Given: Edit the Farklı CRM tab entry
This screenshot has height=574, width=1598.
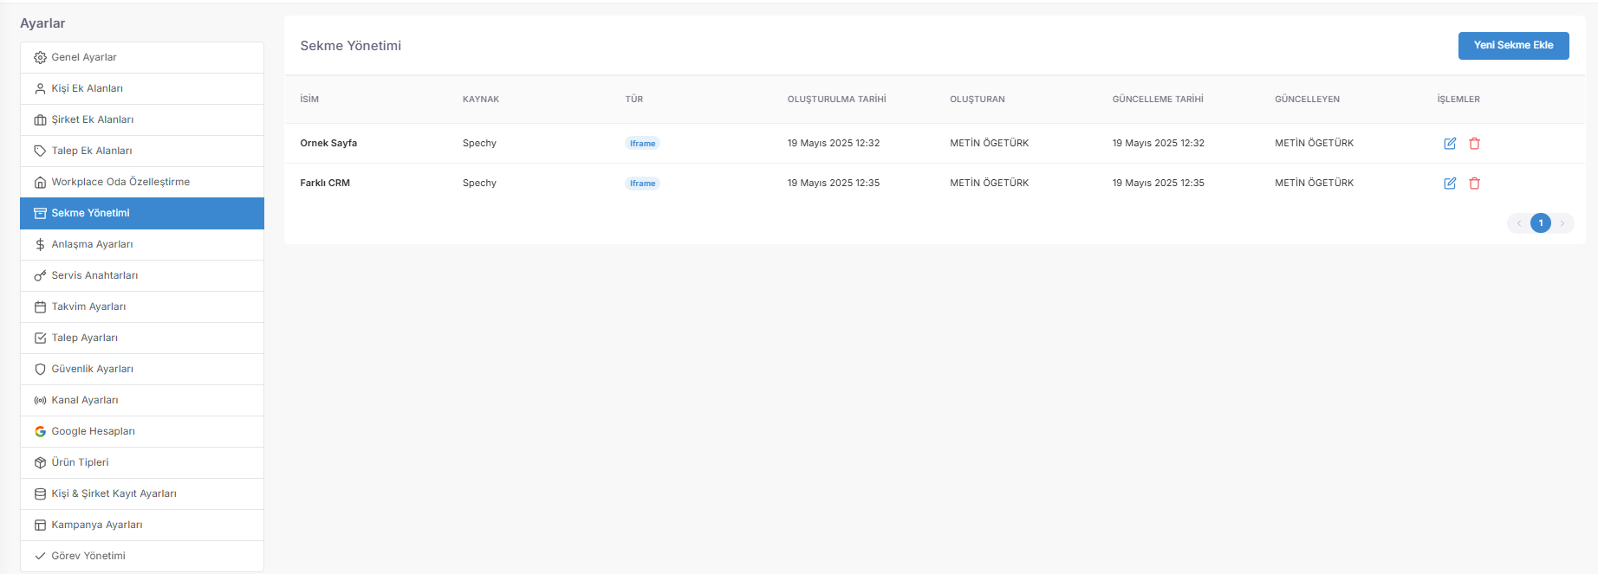Looking at the screenshot, I should pyautogui.click(x=1450, y=184).
